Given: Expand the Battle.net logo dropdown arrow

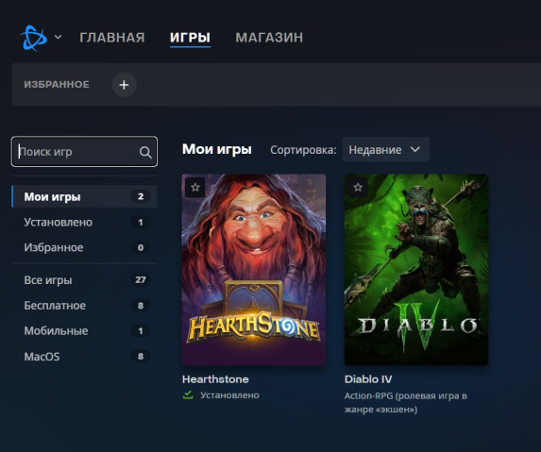Looking at the screenshot, I should (x=59, y=37).
